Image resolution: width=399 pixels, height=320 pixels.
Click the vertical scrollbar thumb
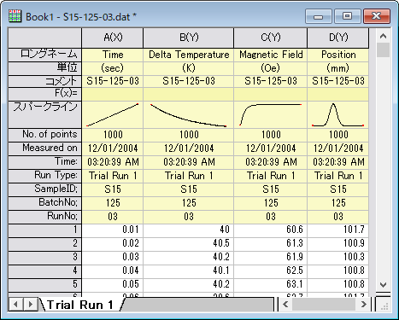click(x=383, y=50)
